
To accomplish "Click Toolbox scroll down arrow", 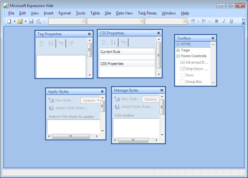I will point(213,83).
